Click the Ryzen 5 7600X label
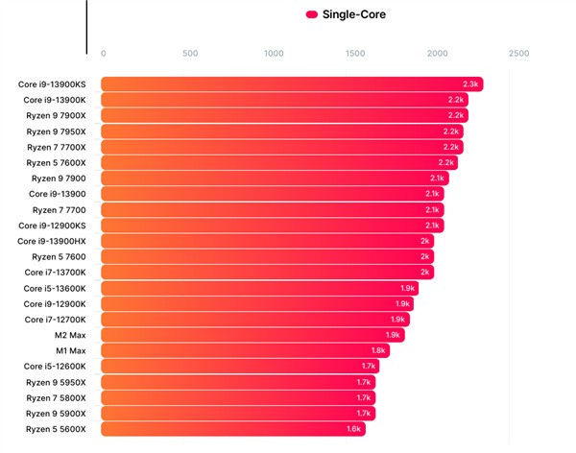The image size is (576, 453). click(x=56, y=163)
